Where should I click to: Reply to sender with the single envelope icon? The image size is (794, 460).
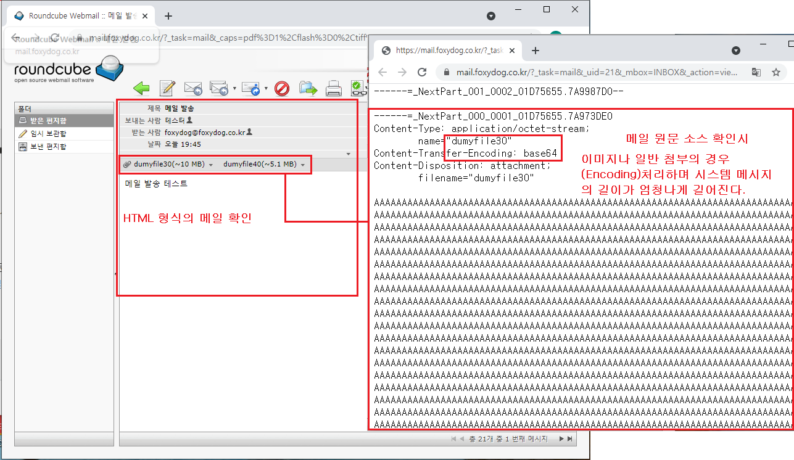pyautogui.click(x=193, y=89)
